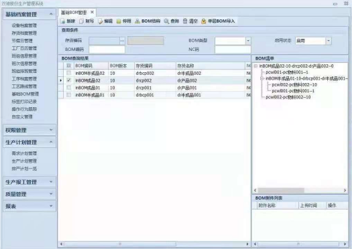
Task: Close the 基础BOM管理 tab with its X
Action: (x=92, y=12)
